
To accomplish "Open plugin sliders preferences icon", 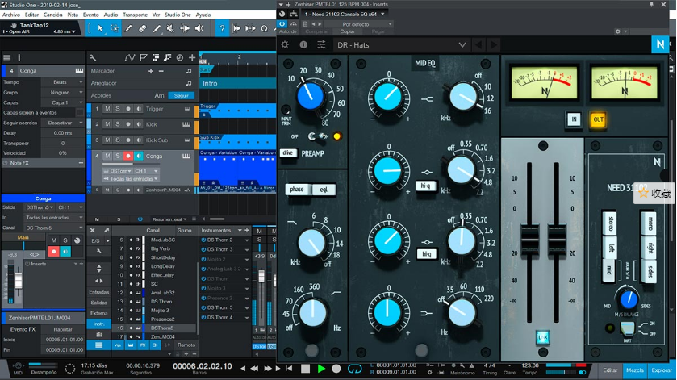I will coord(321,44).
